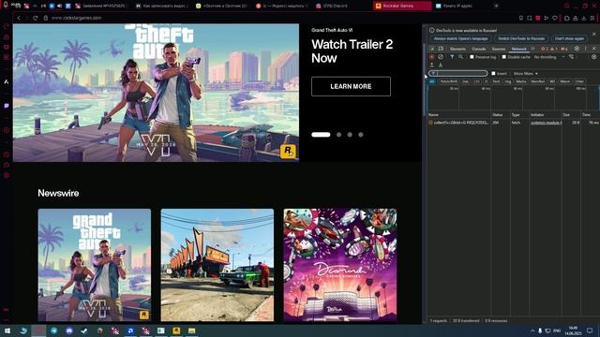Screen dimensions: 600x337
Task: Click the heart bookmark icon in address bar
Action: 555,18
